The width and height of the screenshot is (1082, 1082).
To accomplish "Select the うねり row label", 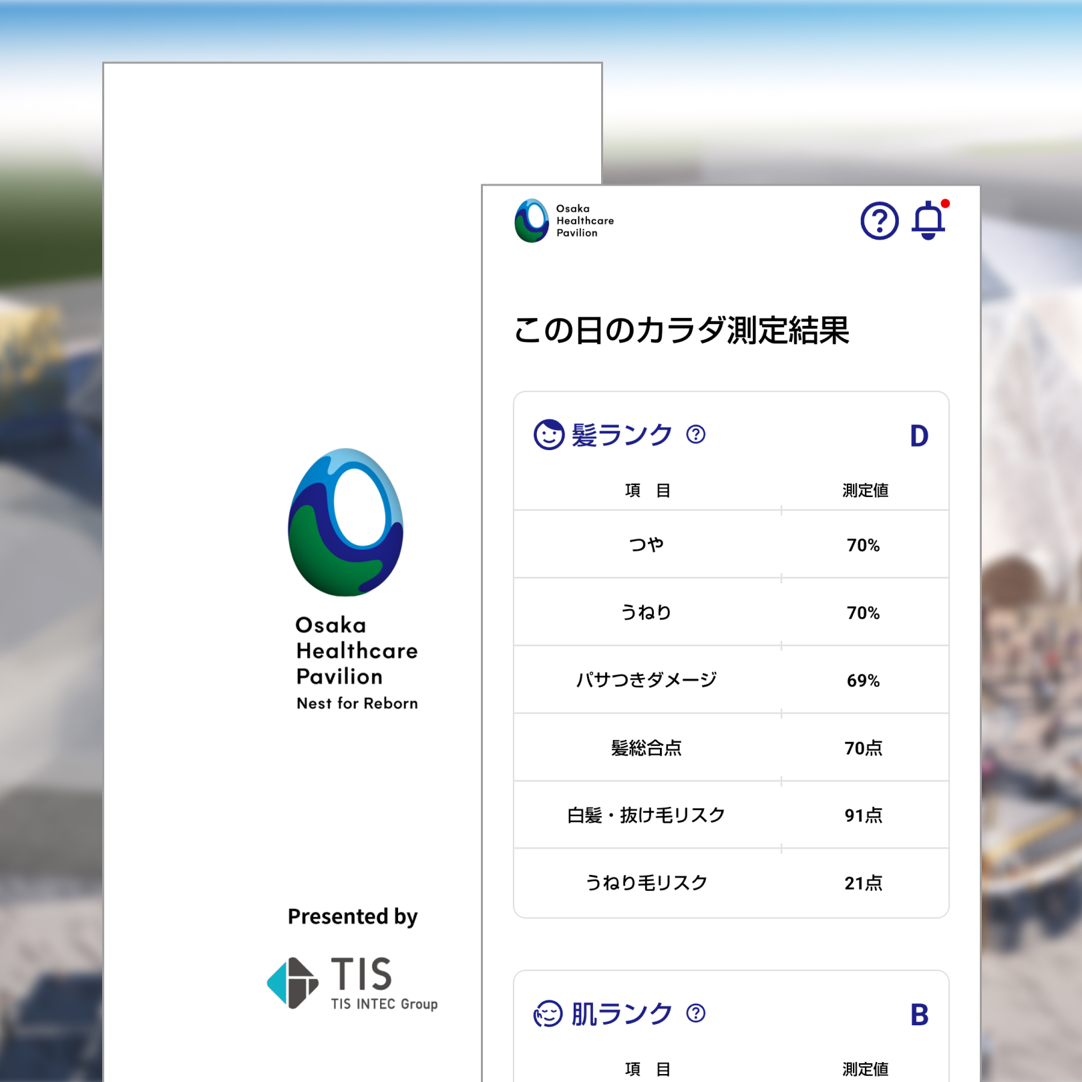I will click(x=647, y=612).
